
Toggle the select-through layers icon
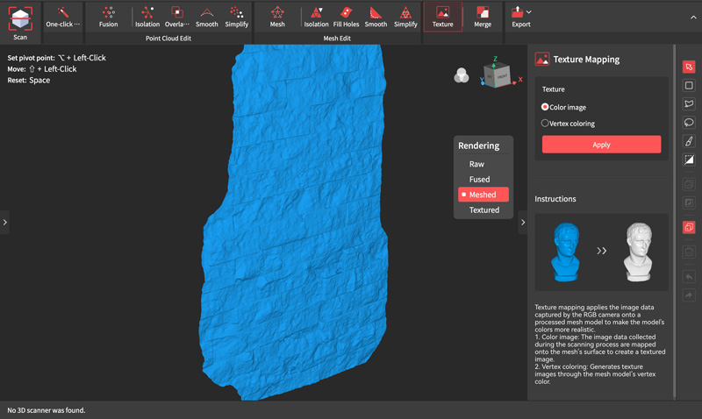(x=689, y=227)
